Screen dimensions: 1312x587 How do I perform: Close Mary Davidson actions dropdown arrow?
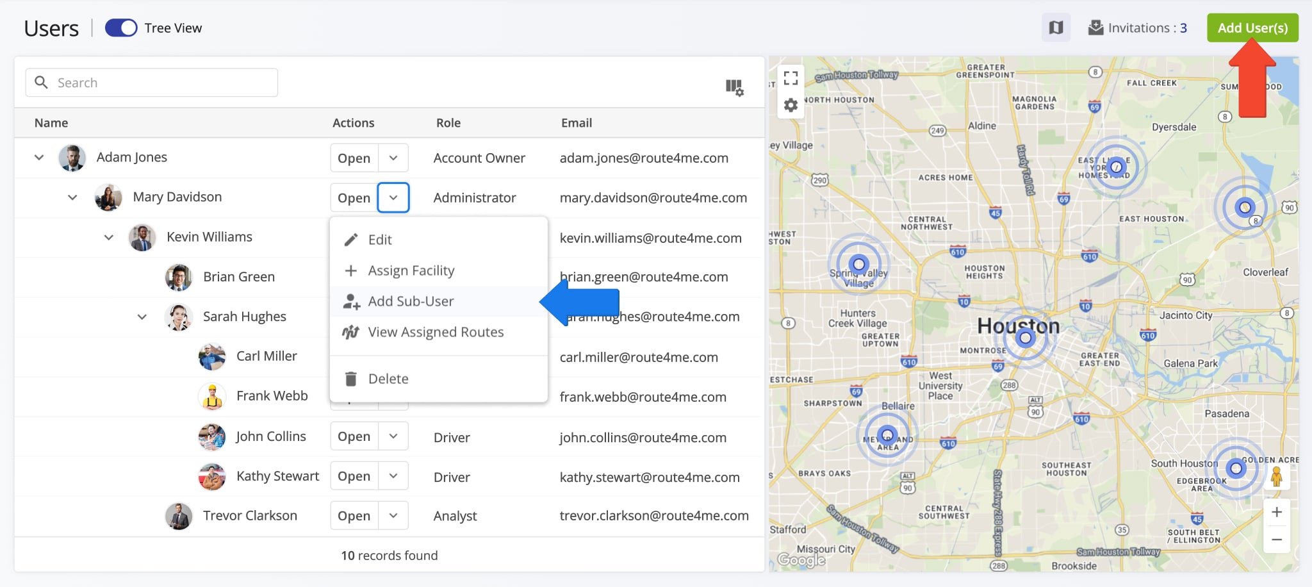[393, 197]
